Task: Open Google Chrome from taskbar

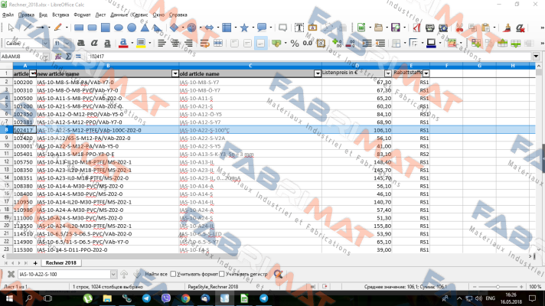Action: (x=185, y=298)
